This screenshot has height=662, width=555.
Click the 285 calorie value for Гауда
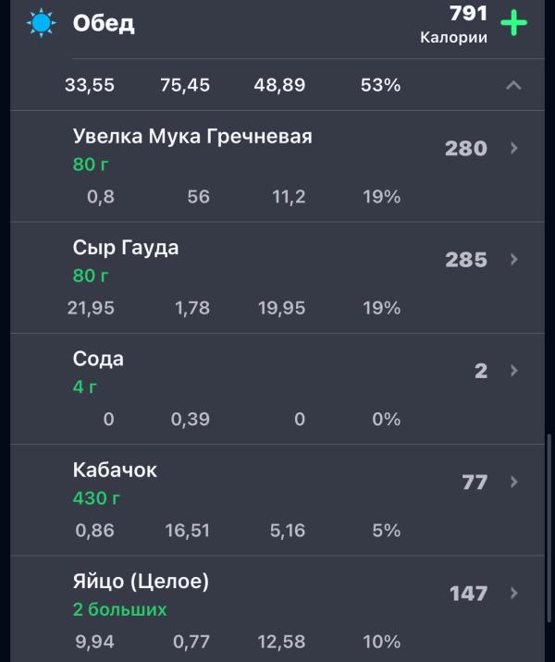(465, 260)
